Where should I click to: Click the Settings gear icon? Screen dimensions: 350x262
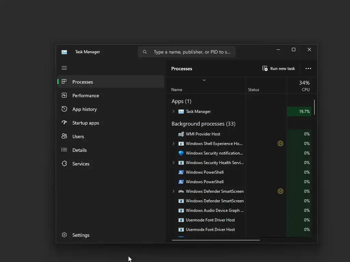point(64,235)
